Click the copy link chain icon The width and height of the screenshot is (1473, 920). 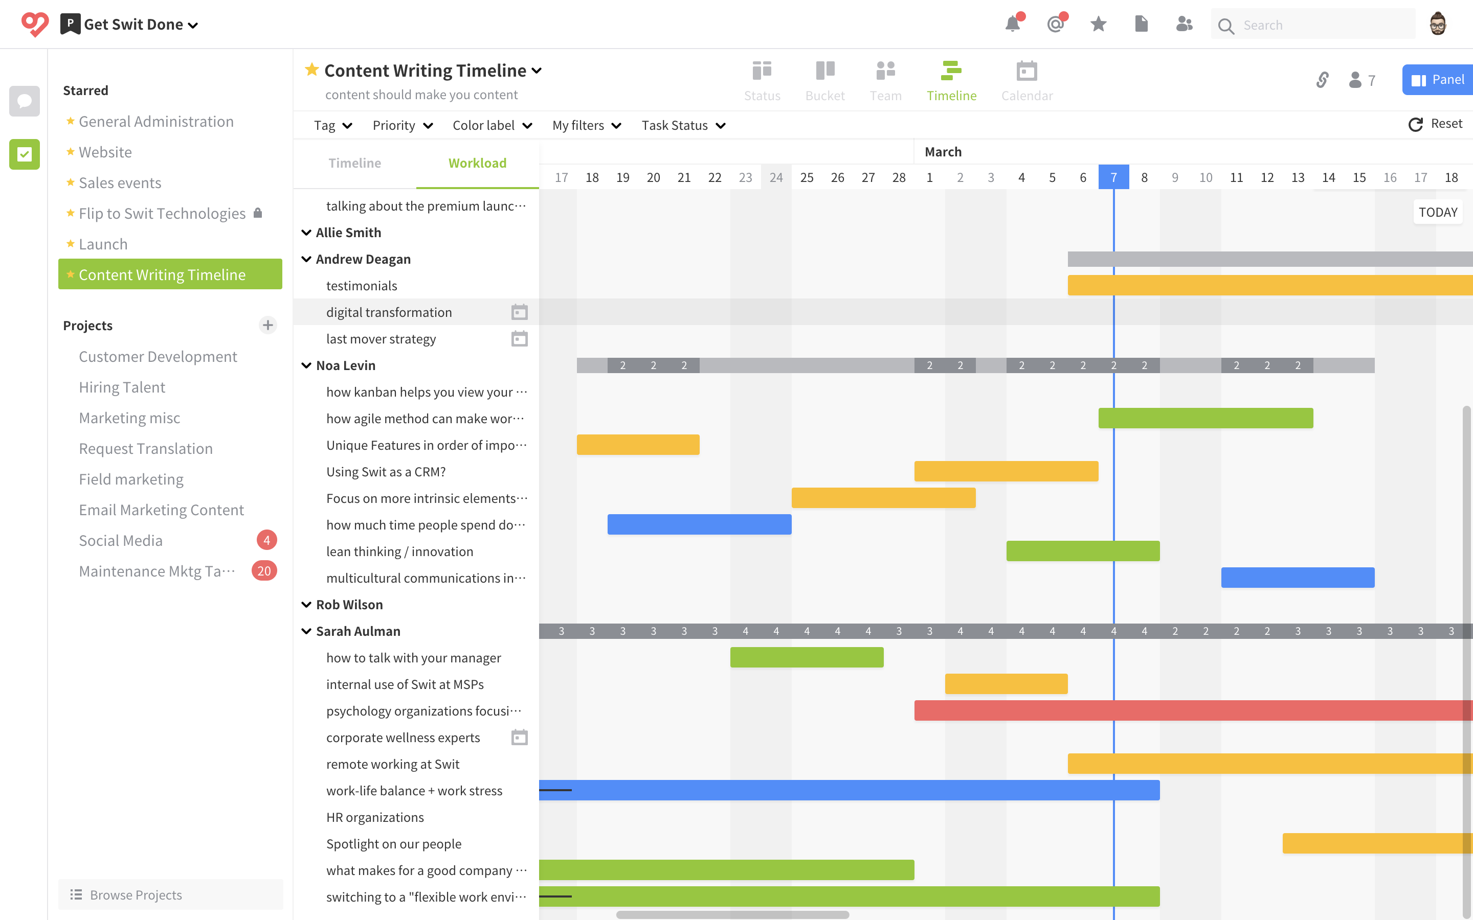(1322, 80)
